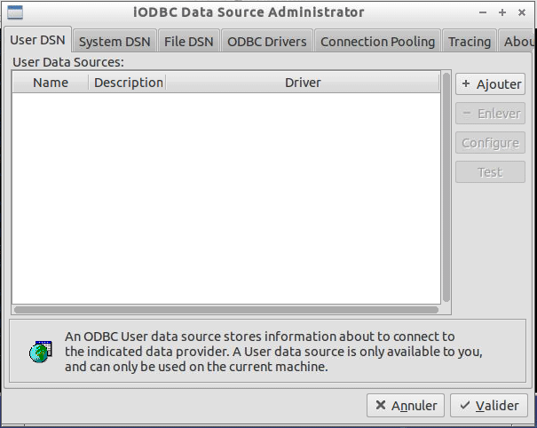Close the iODBC Administrator window
537x428 pixels.
[522, 12]
